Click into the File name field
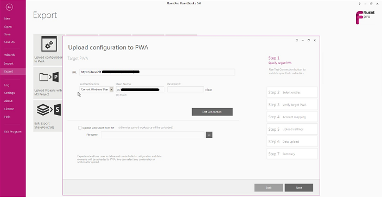The image size is (382, 198). (x=153, y=135)
